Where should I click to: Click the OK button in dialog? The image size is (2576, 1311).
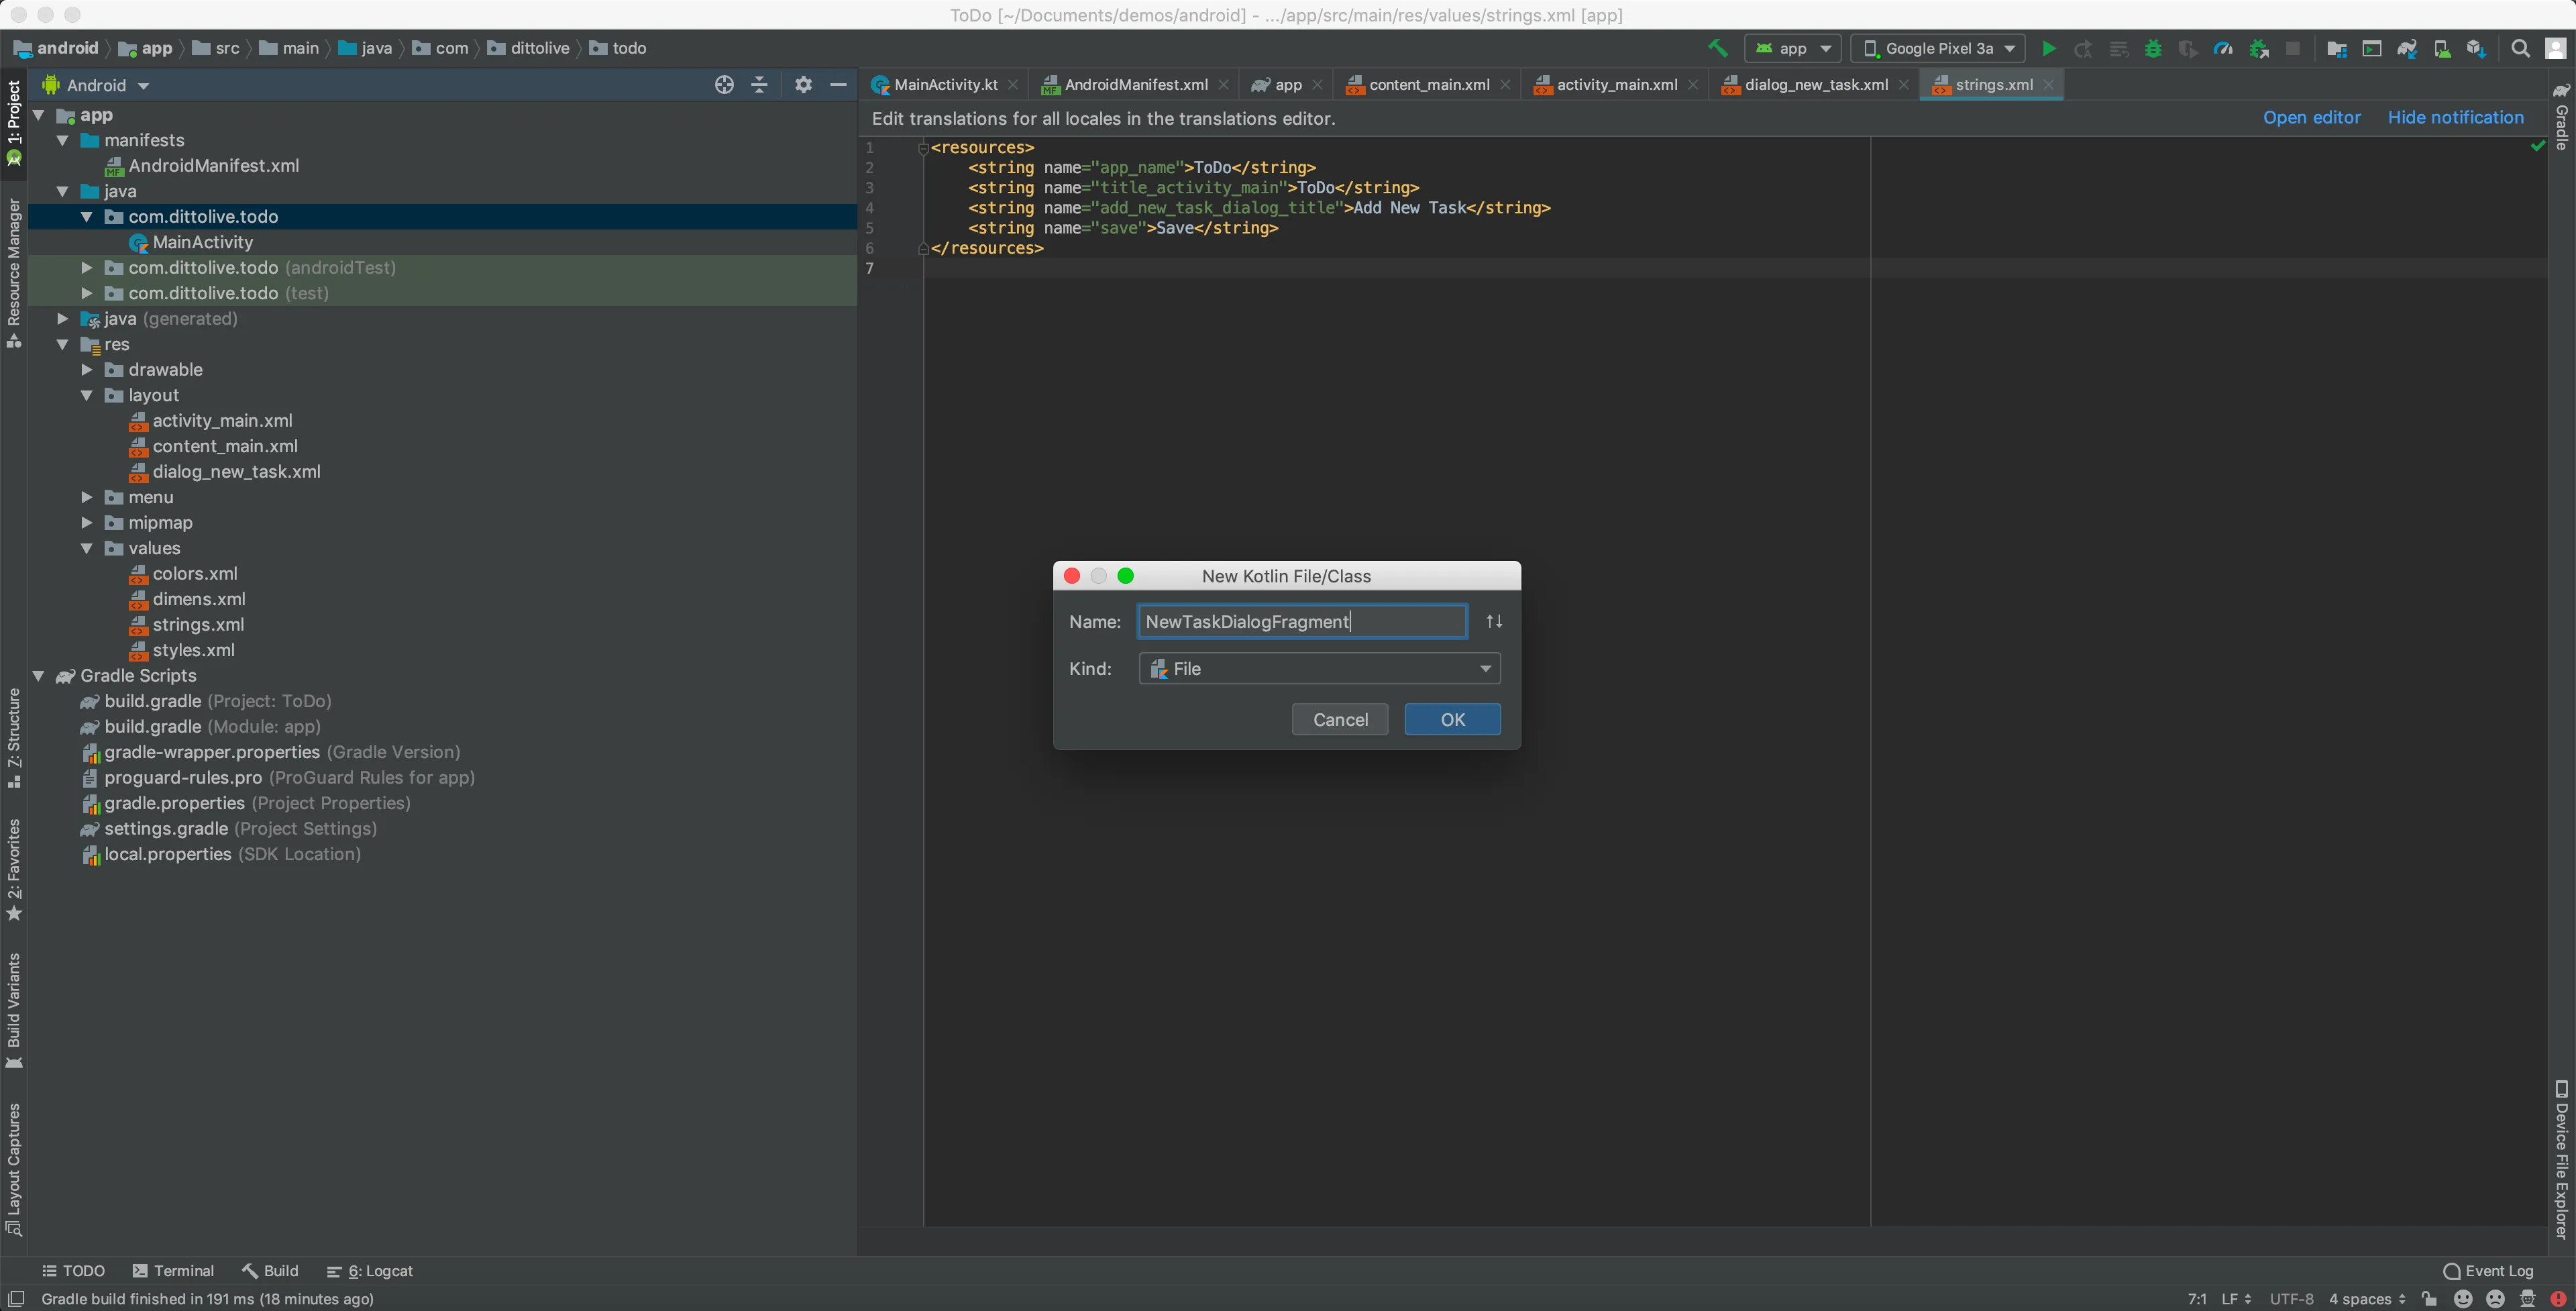1452,719
